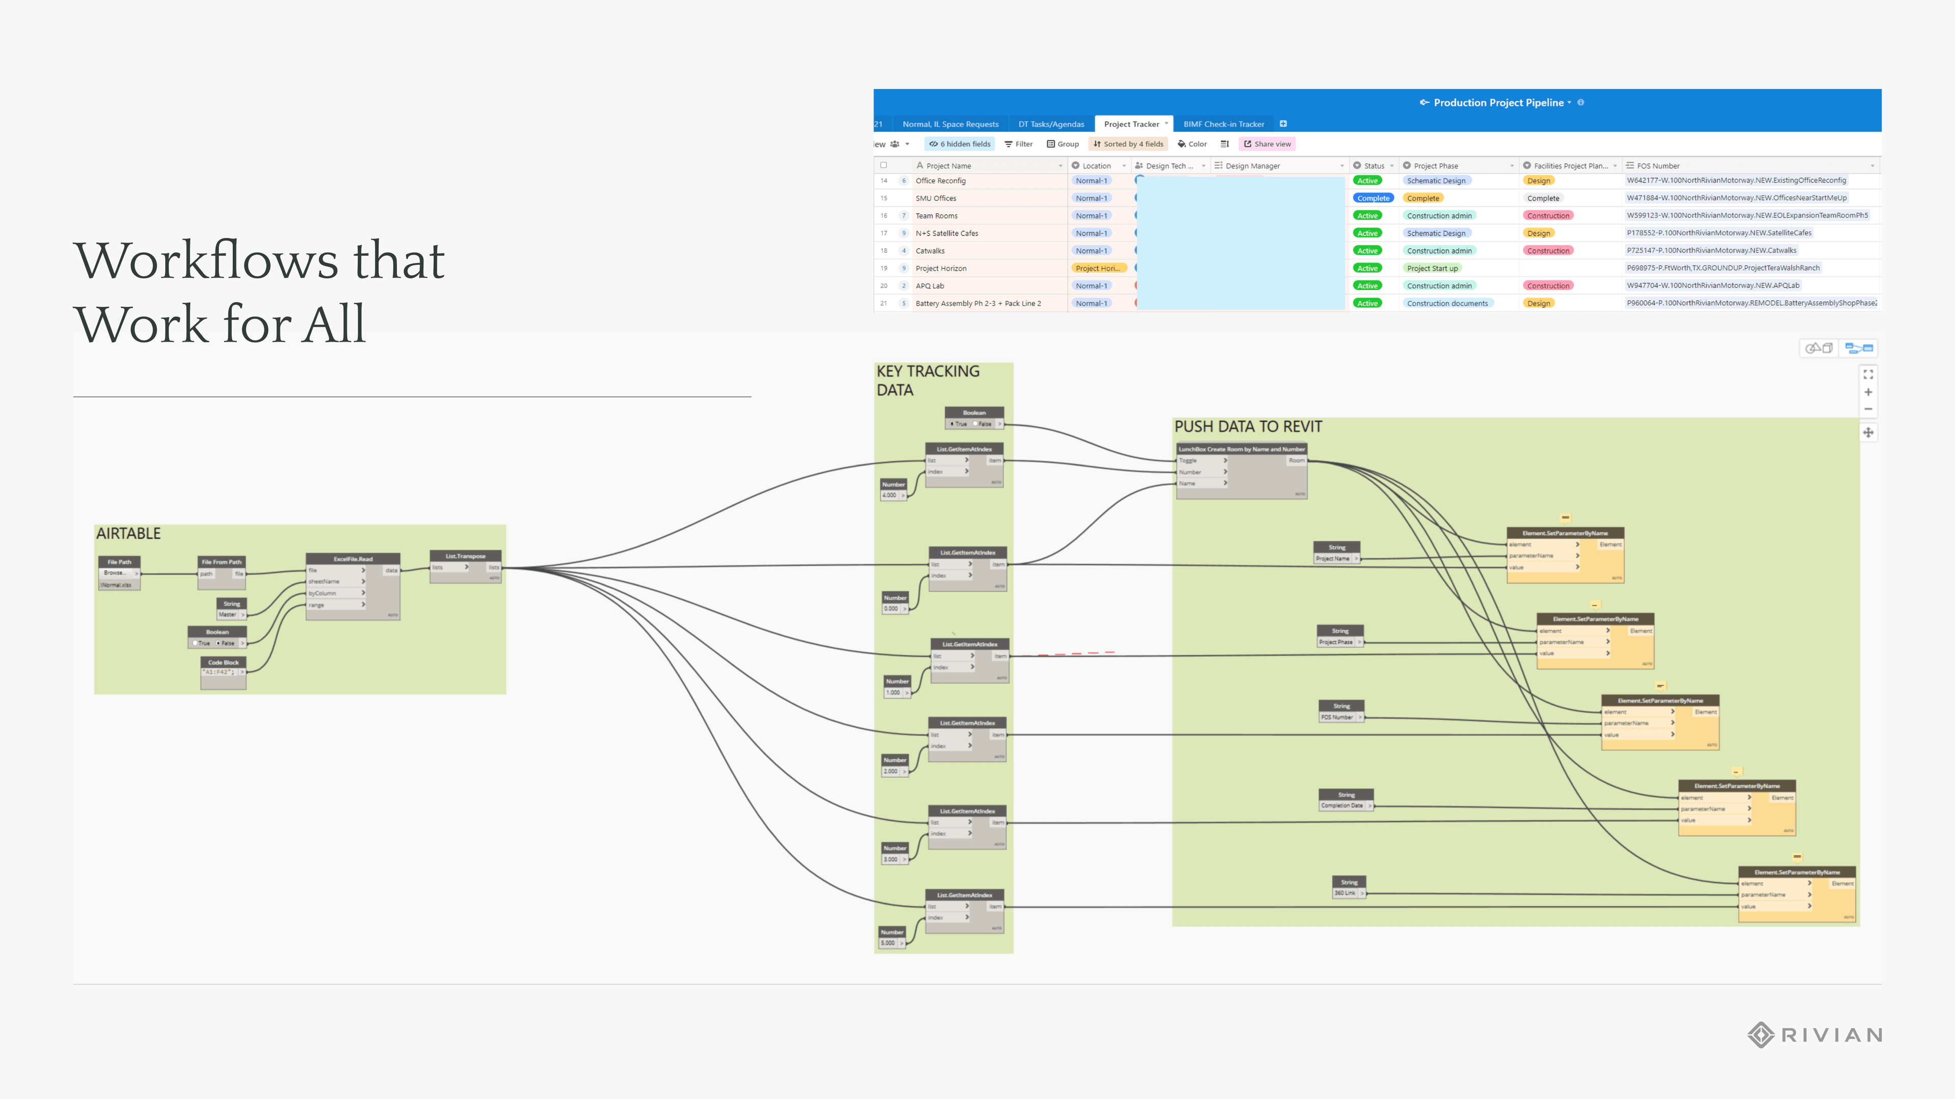This screenshot has height=1099, width=1955.
Task: Open the Project Name column dropdown arrow
Action: [1060, 166]
